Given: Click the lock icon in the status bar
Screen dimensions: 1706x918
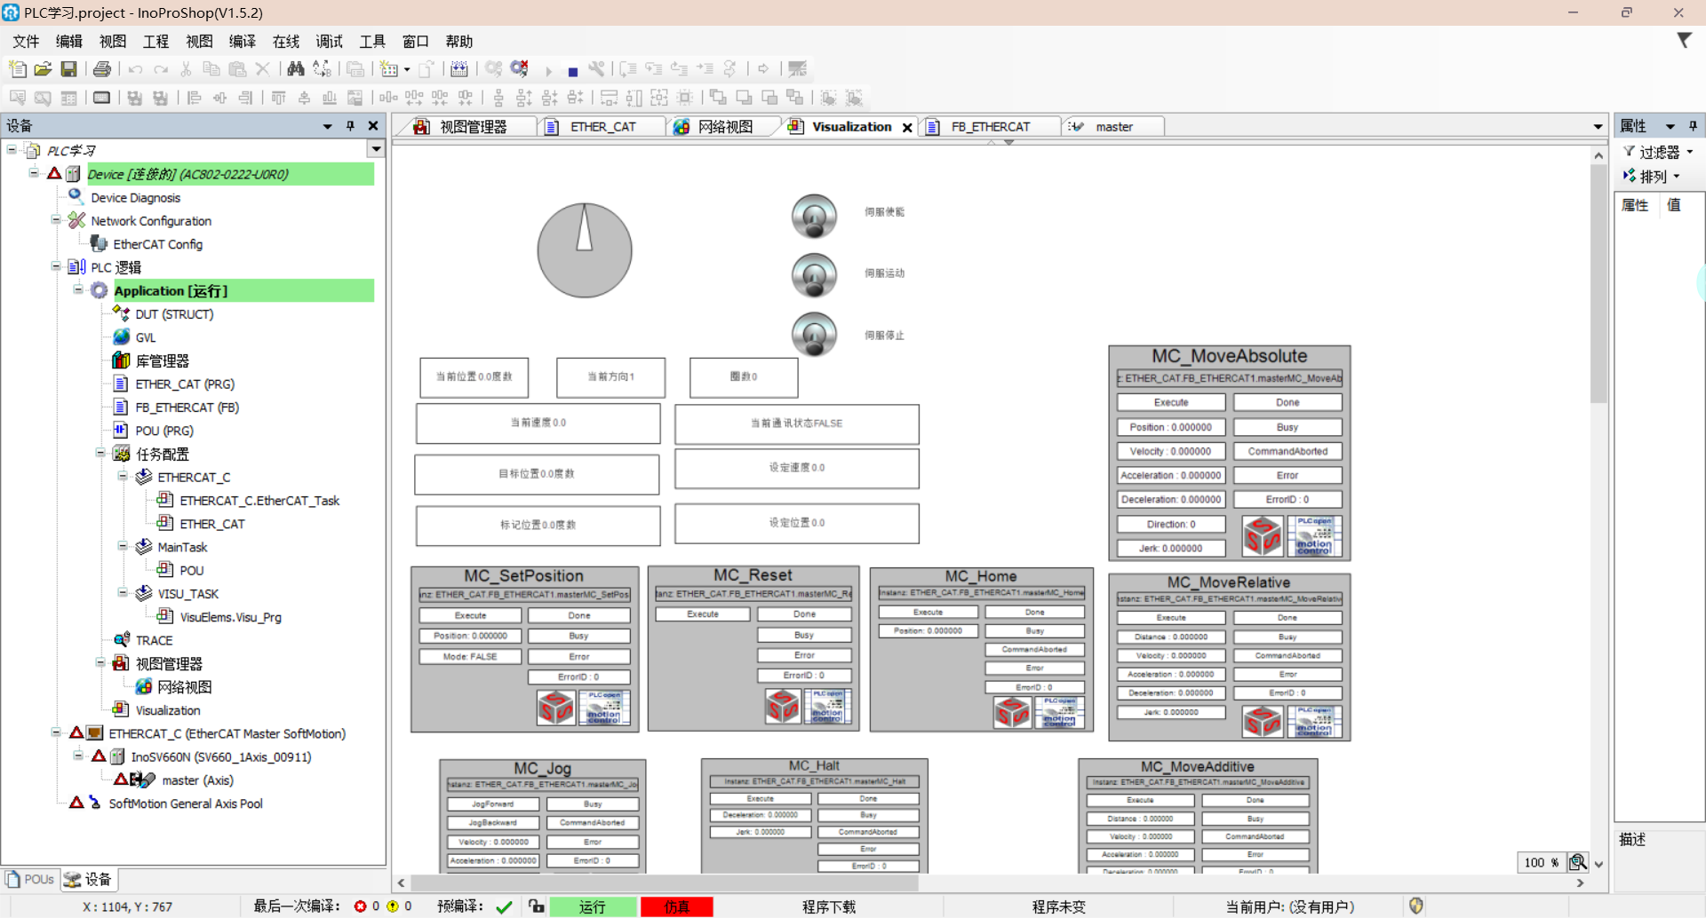Looking at the screenshot, I should pos(536,906).
